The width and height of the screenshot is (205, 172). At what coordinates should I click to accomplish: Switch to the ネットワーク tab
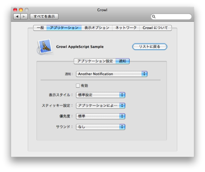click(126, 28)
